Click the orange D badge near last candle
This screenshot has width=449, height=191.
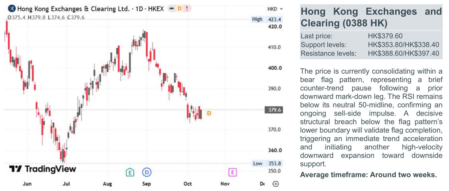(209, 113)
